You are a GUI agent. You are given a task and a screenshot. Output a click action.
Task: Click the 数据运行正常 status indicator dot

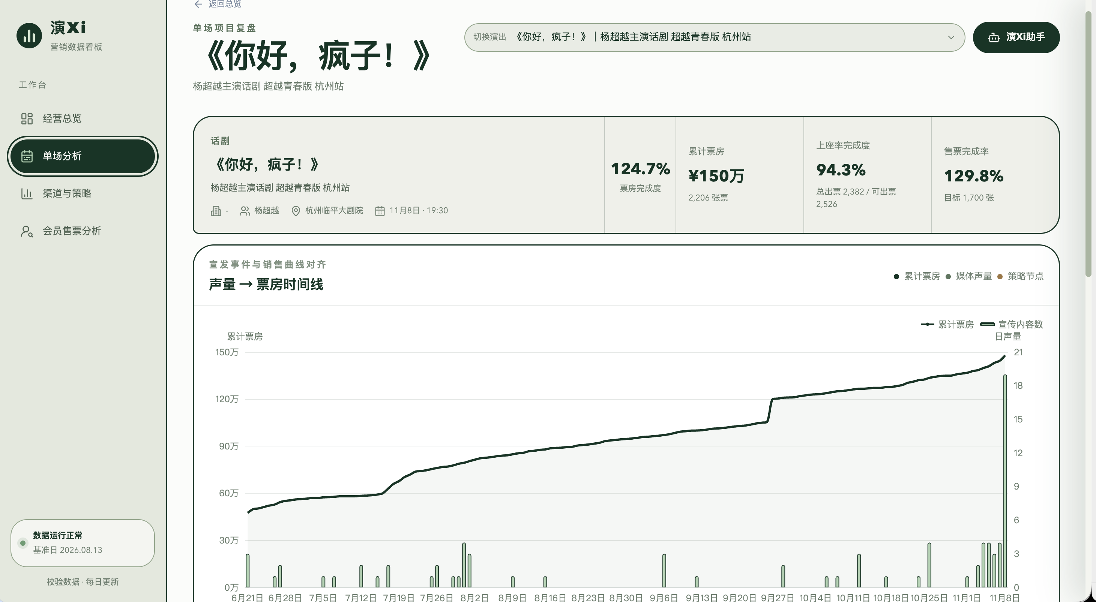23,543
